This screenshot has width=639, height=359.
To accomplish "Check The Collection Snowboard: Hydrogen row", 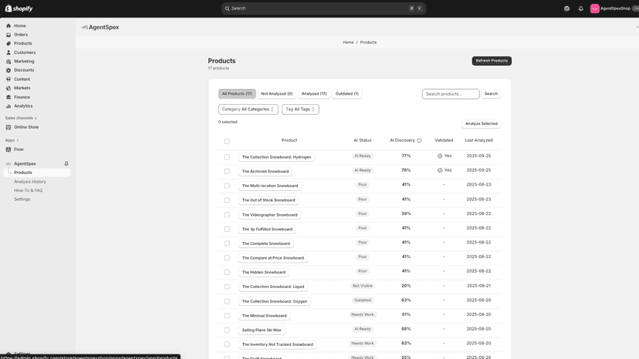I will [227, 157].
